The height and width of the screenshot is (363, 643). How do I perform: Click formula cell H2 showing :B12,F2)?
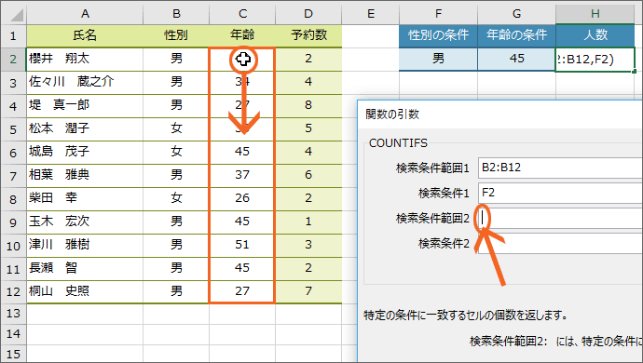click(x=595, y=60)
